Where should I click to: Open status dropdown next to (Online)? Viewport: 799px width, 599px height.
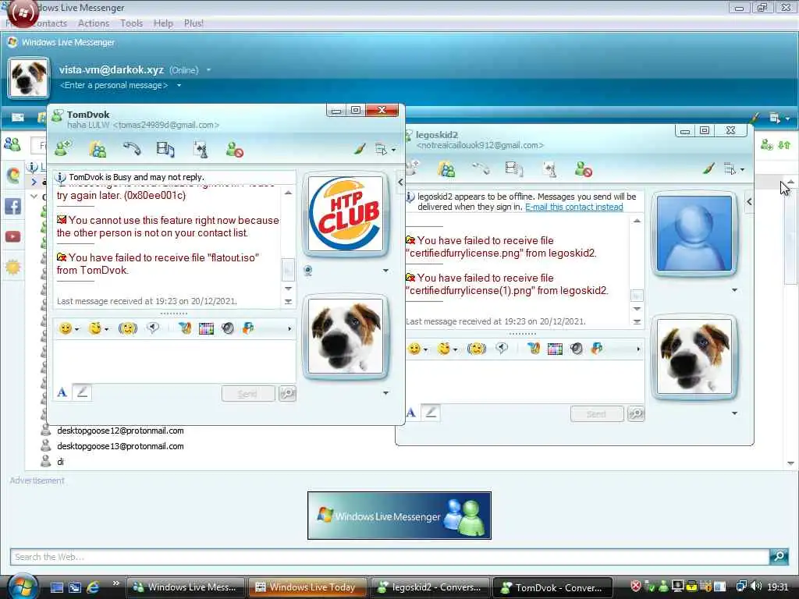pyautogui.click(x=208, y=69)
